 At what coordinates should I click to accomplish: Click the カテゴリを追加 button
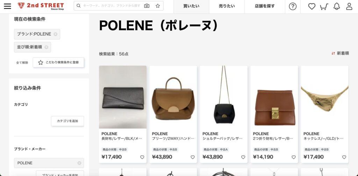(x=67, y=121)
